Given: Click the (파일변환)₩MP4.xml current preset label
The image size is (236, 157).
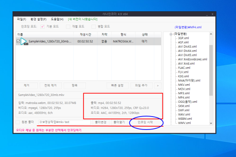Looking at the screenshot, I should (x=188, y=27).
